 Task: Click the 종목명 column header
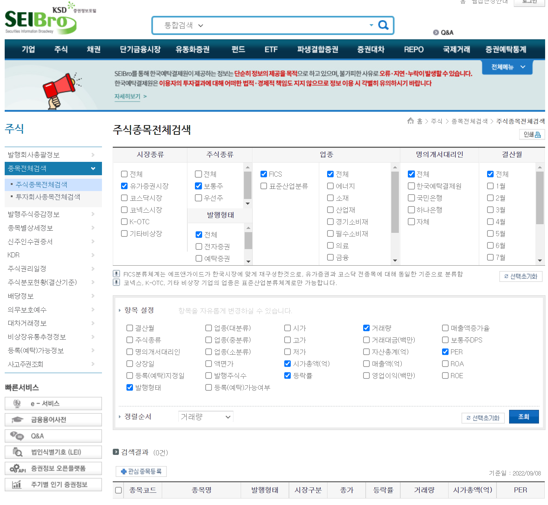point(201,490)
